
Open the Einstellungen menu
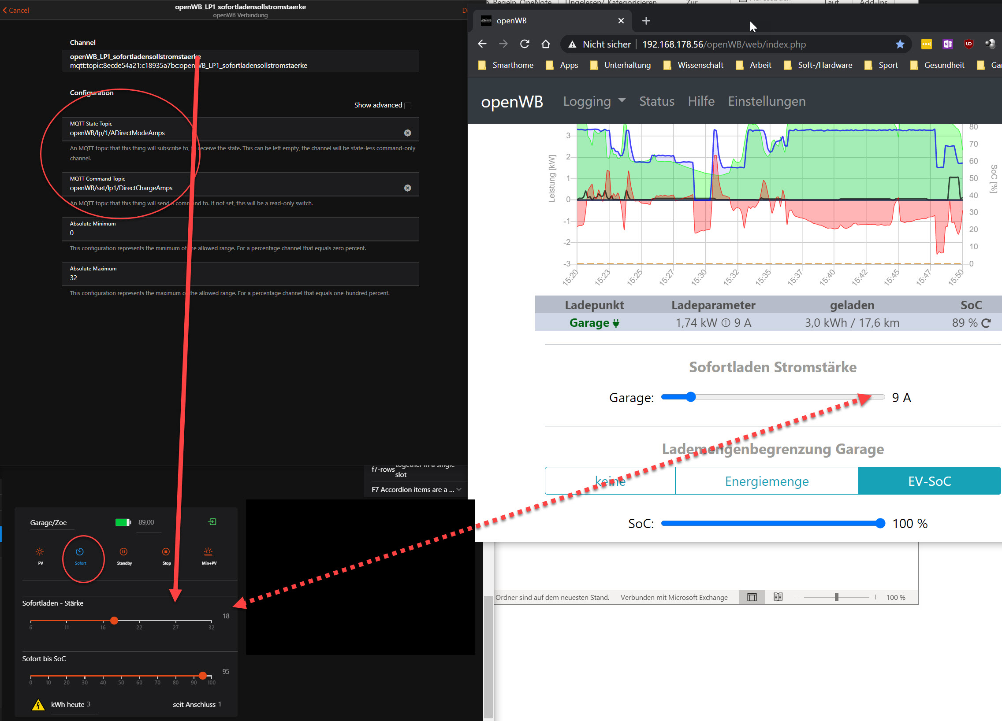[x=766, y=101]
